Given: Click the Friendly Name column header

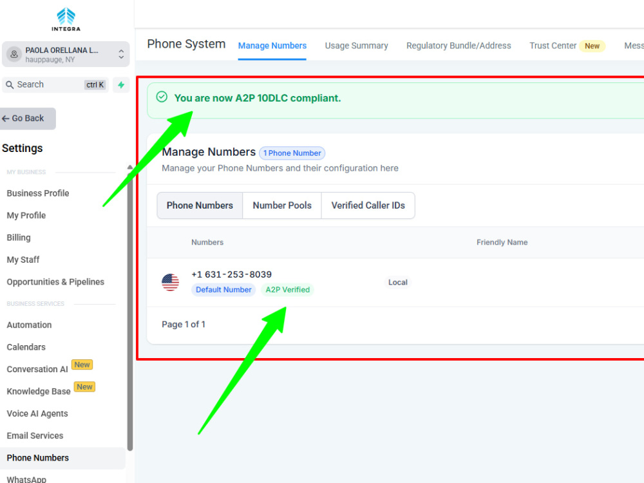Looking at the screenshot, I should (502, 242).
